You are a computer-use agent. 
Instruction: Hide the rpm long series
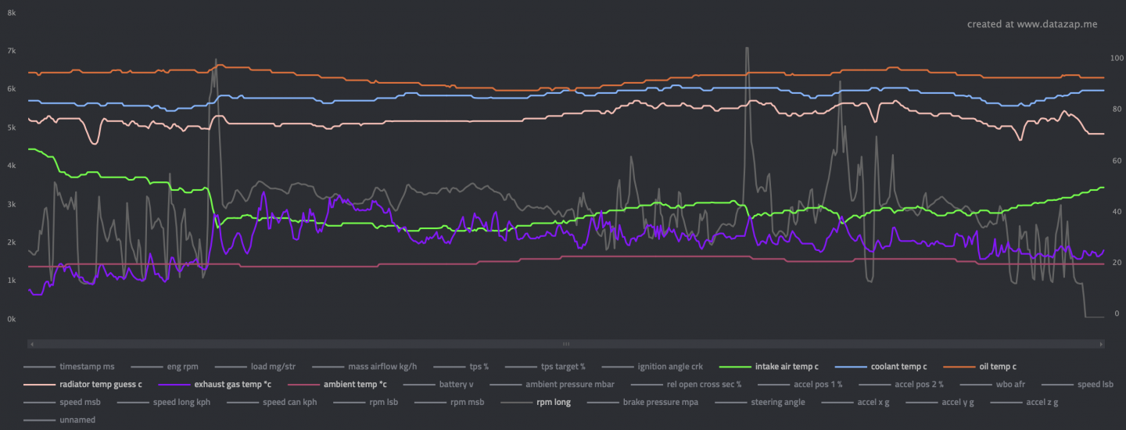536,402
